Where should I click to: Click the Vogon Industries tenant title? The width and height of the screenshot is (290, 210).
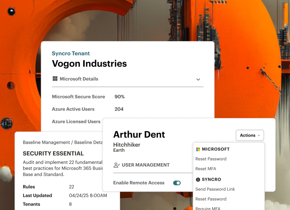click(89, 63)
